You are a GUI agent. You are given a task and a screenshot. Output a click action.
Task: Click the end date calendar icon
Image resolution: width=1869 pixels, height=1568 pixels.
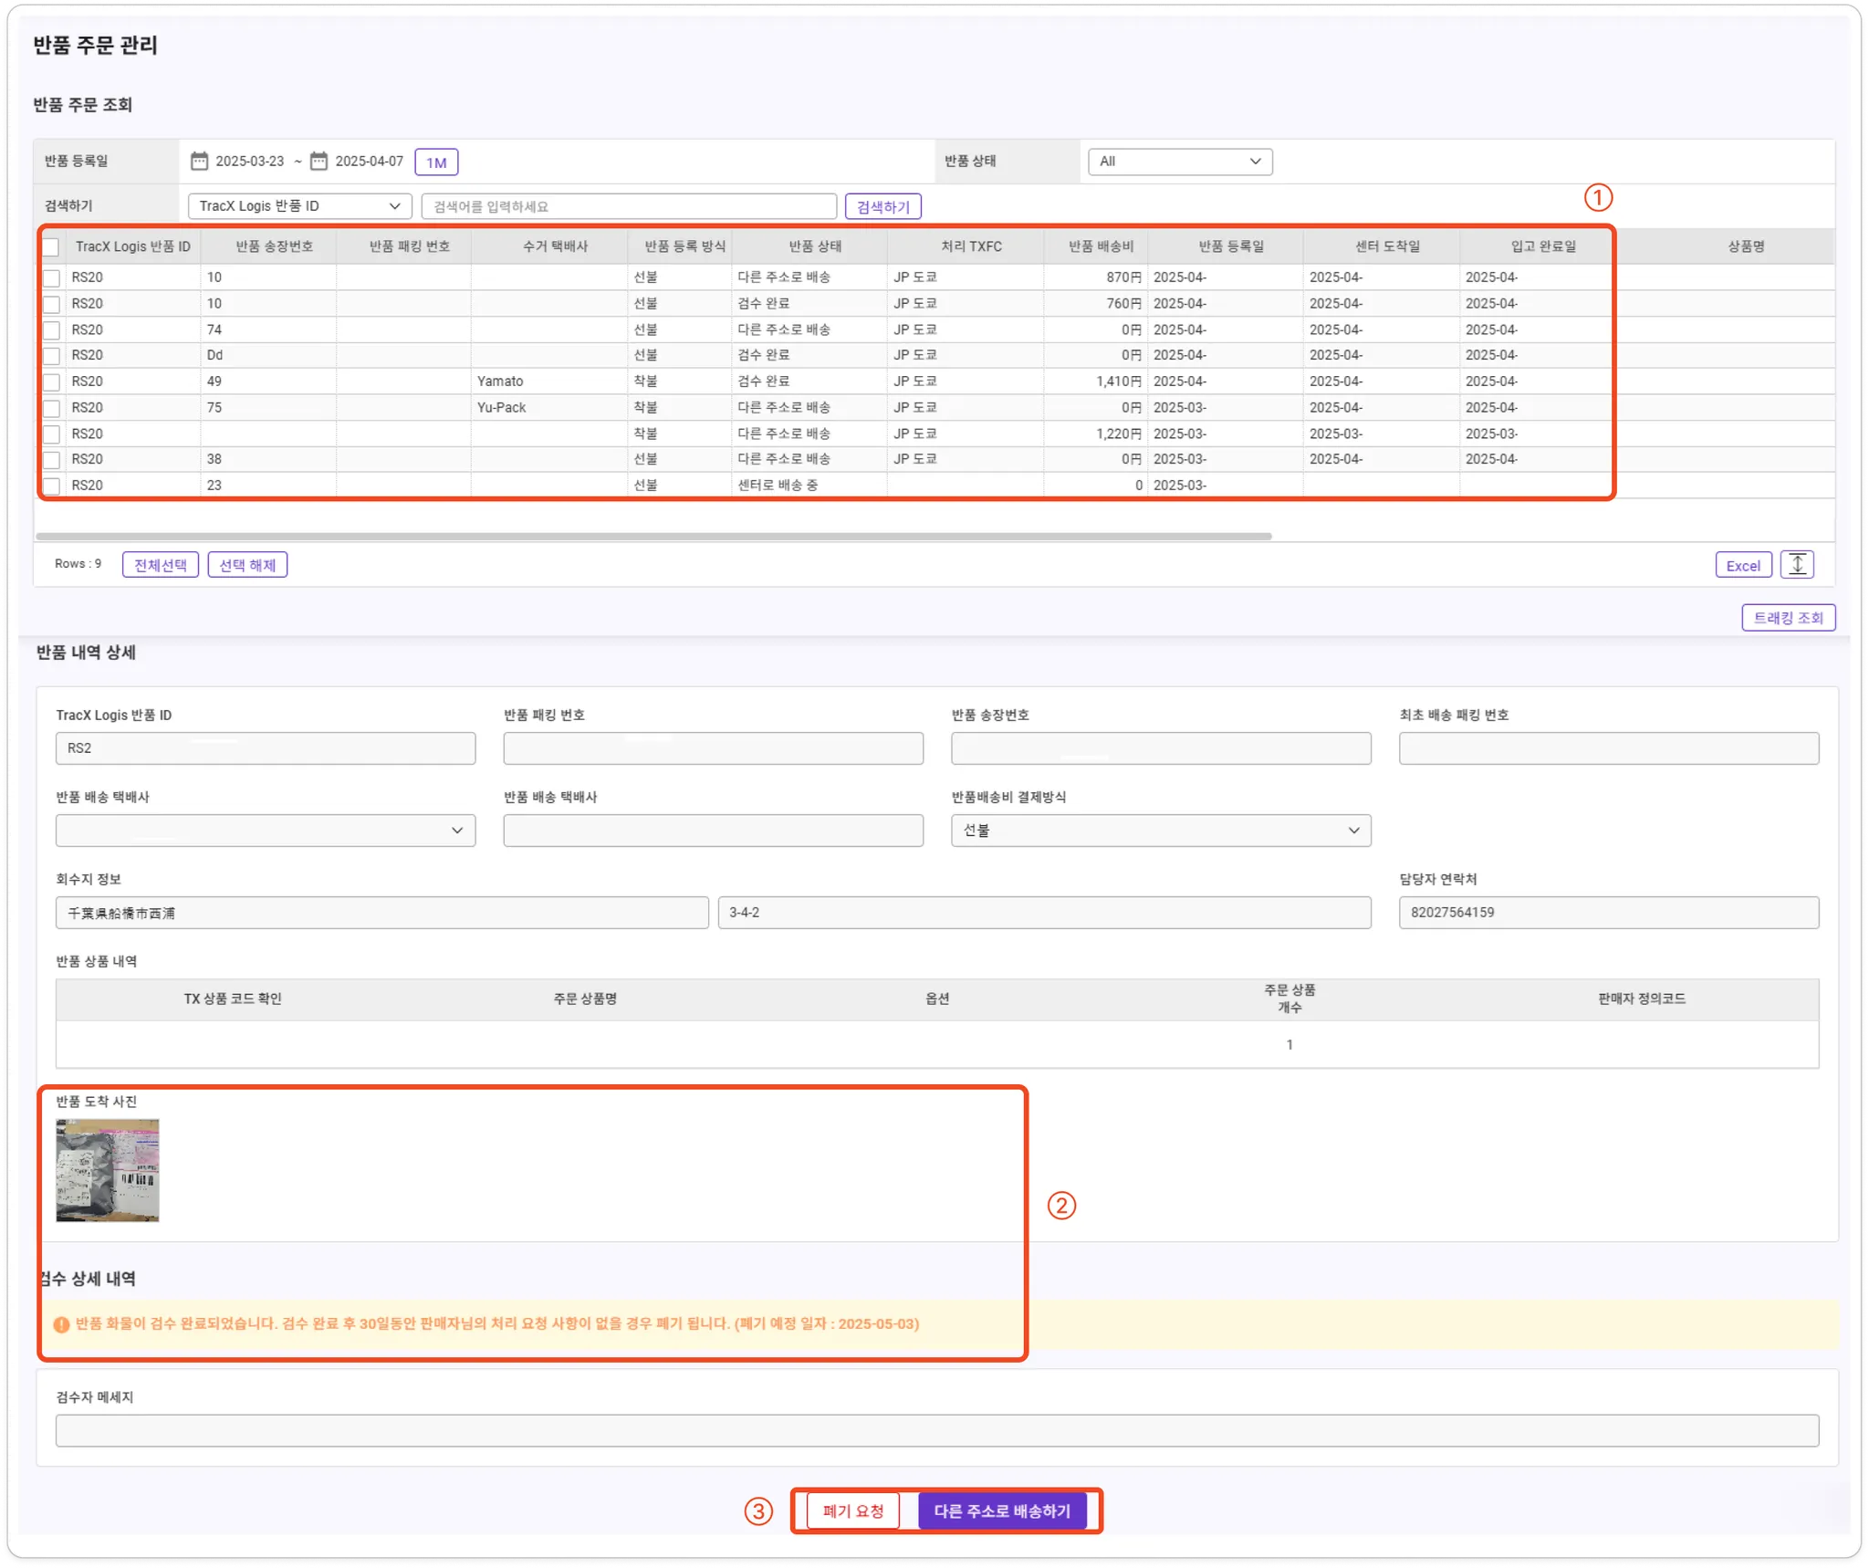click(x=318, y=162)
